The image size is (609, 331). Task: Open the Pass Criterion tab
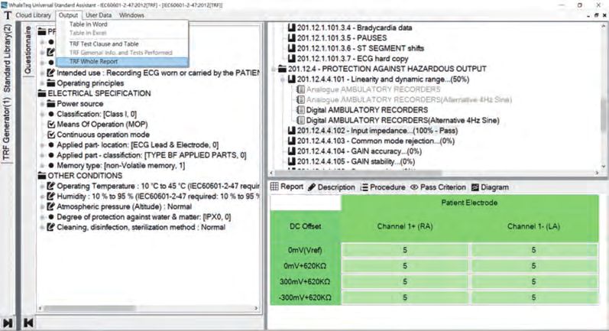tap(438, 187)
